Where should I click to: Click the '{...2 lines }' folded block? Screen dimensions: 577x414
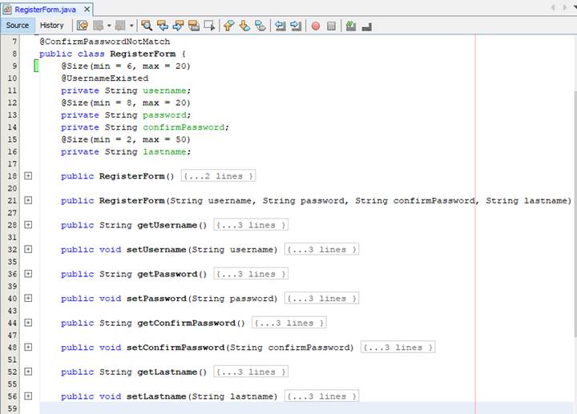point(219,176)
